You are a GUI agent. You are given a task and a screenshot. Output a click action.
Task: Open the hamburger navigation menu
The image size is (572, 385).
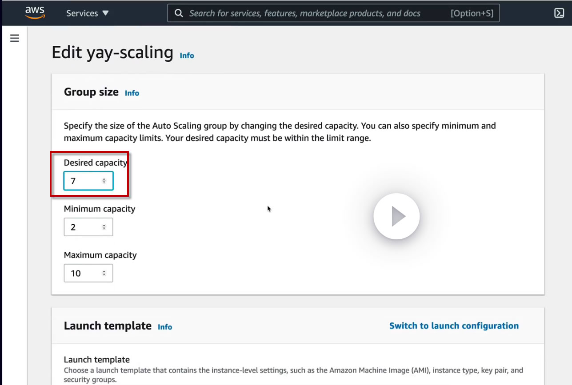click(15, 38)
